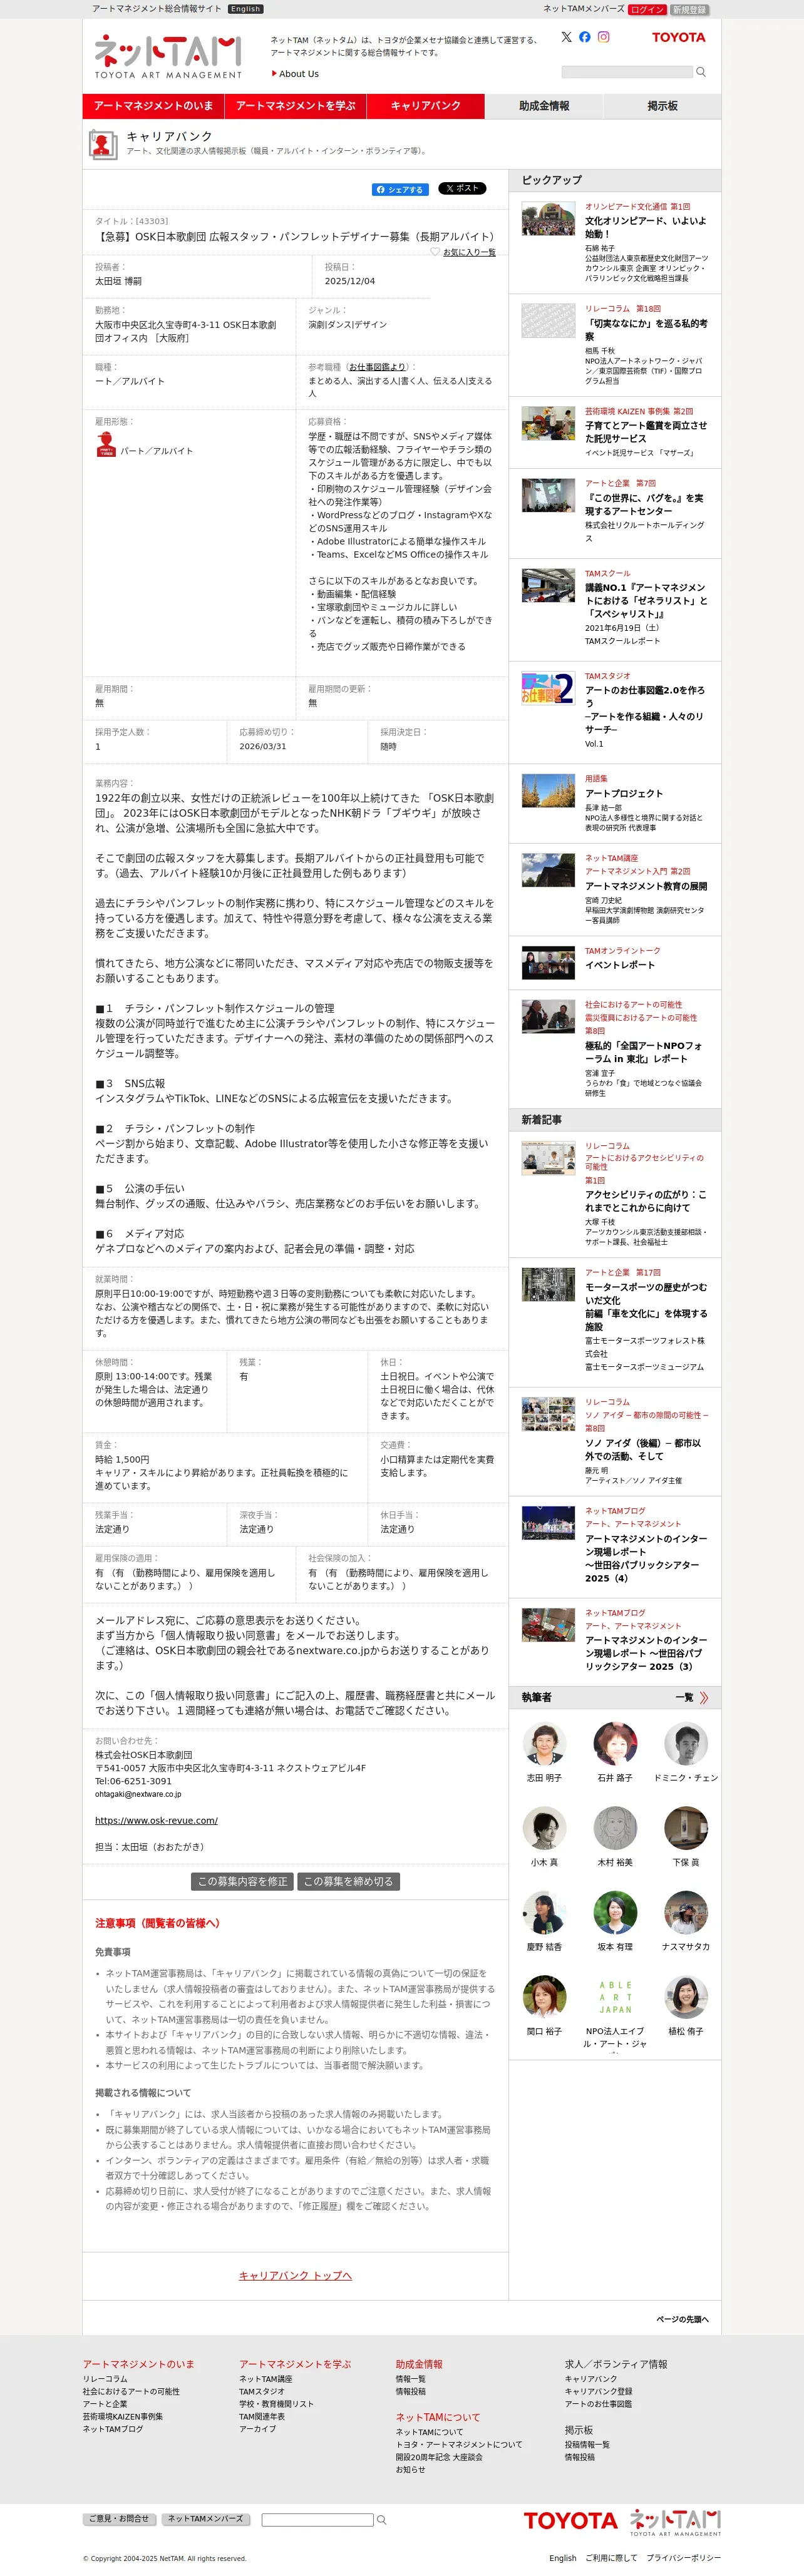The width and height of the screenshot is (804, 2576).
Task: Click the Facebook シェアする button
Action: click(399, 189)
